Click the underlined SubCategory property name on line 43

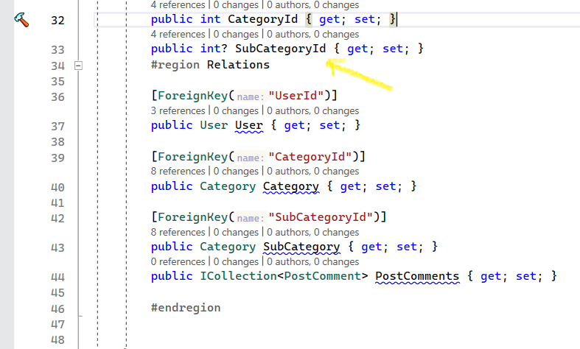tap(301, 247)
